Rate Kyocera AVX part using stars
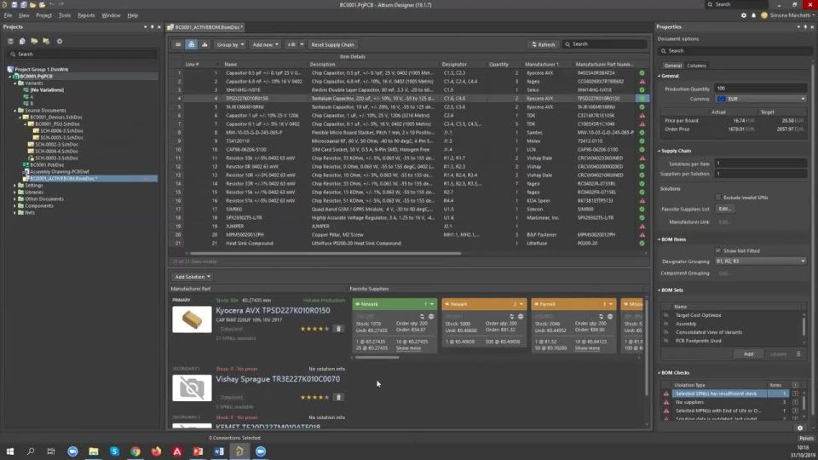 [314, 329]
